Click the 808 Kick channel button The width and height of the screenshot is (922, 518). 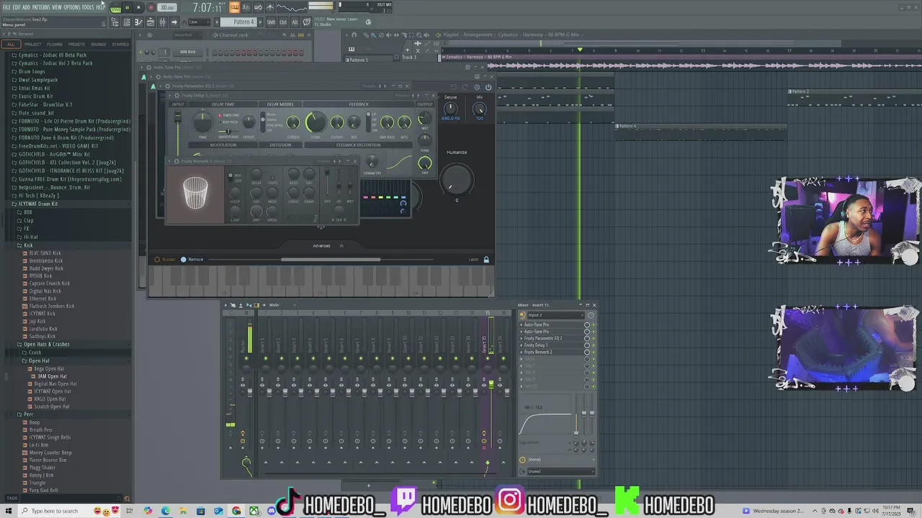pos(188,52)
